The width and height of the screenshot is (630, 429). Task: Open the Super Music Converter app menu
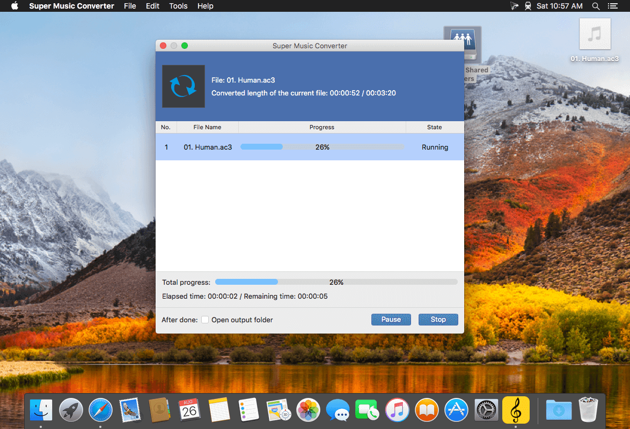tap(71, 6)
